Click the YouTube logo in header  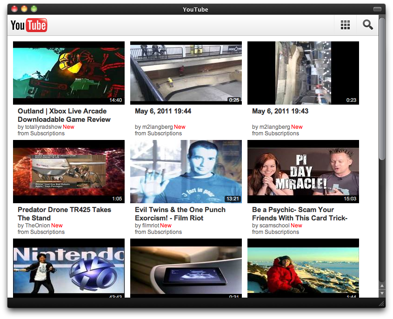(29, 25)
